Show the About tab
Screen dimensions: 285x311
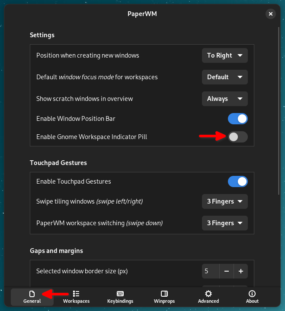pos(252,297)
